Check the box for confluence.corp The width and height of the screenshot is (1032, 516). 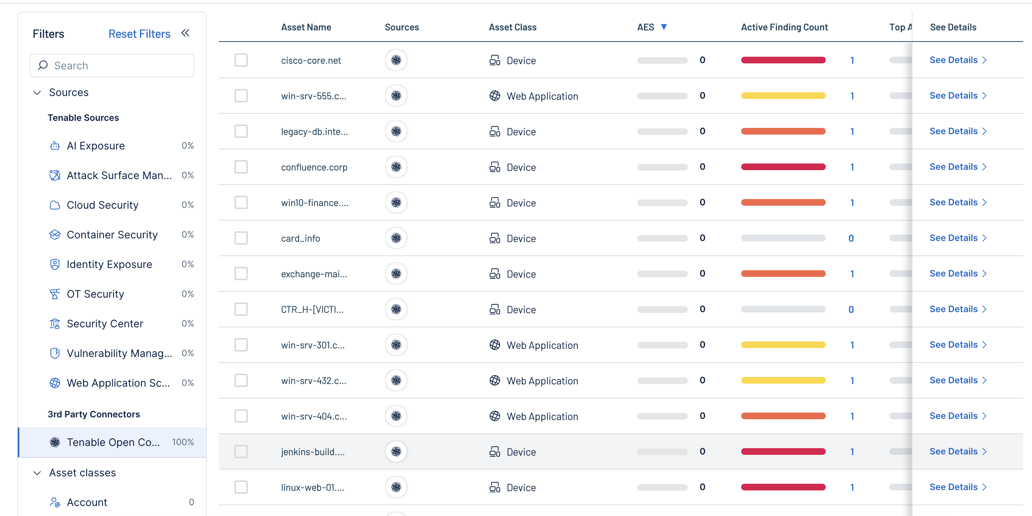click(241, 167)
